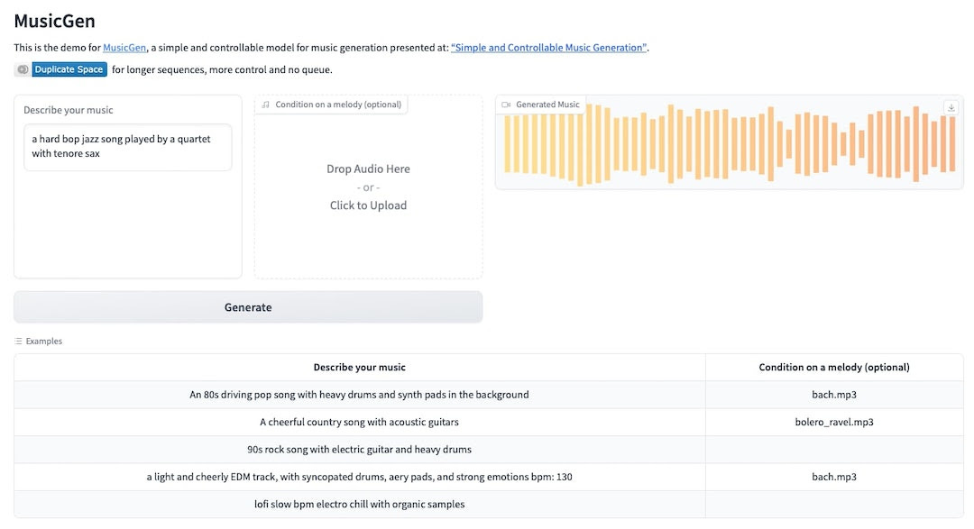Click into the Describe your music text box
The image size is (974, 529).
[x=128, y=147]
